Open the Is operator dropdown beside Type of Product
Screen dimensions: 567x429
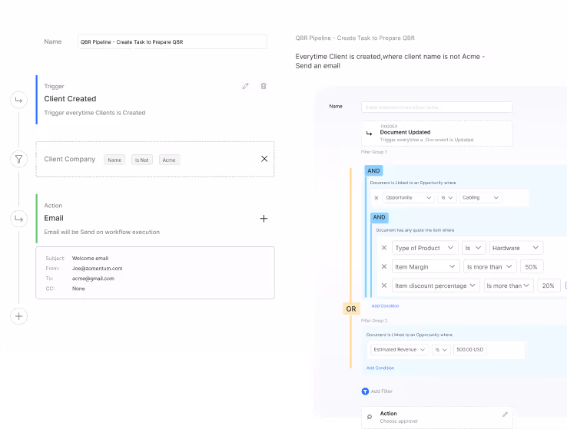[x=473, y=248]
